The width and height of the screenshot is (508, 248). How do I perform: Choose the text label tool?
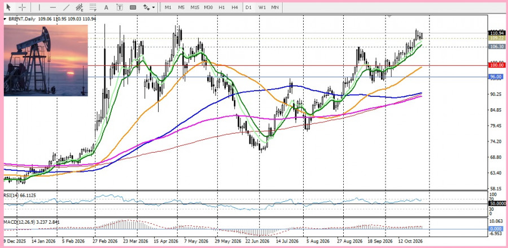120,7
